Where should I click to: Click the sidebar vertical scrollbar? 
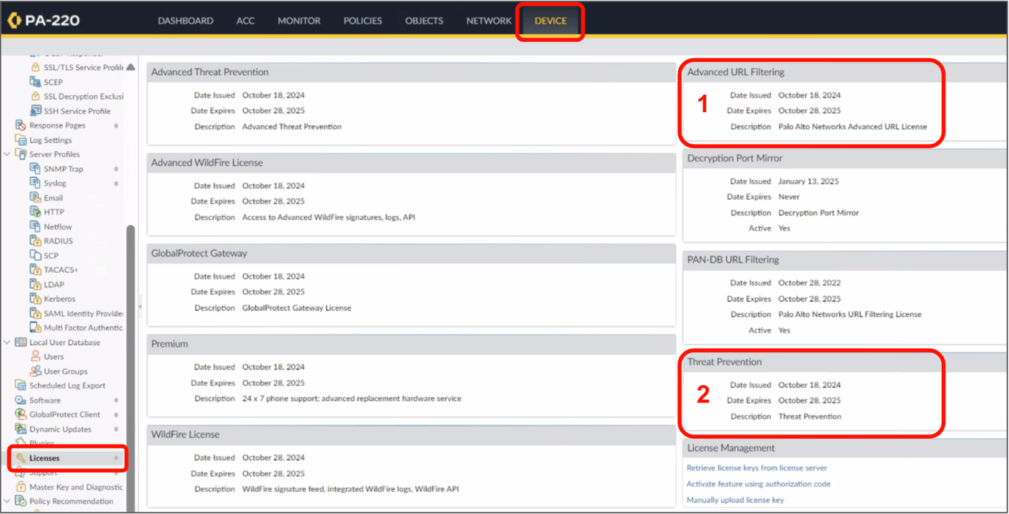point(131,367)
